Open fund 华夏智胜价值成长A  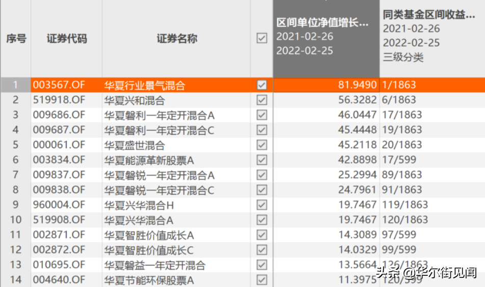(x=149, y=235)
